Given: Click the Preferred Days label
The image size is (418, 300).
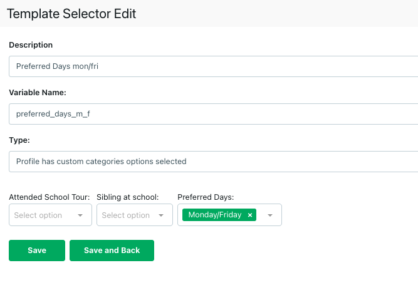Looking at the screenshot, I should [x=206, y=197].
